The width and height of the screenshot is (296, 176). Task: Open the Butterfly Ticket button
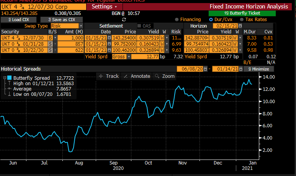tap(242, 13)
